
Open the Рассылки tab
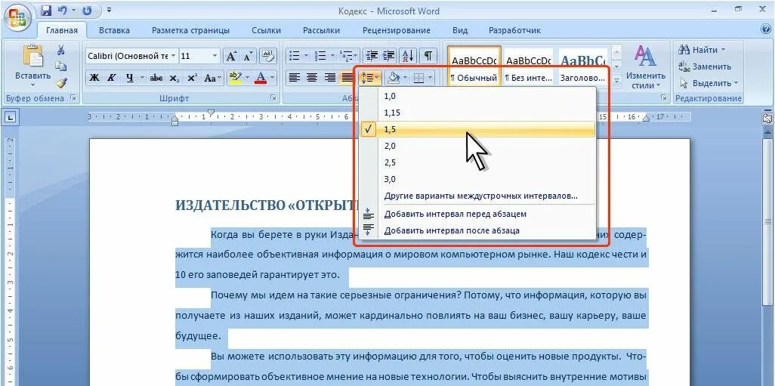click(x=321, y=30)
